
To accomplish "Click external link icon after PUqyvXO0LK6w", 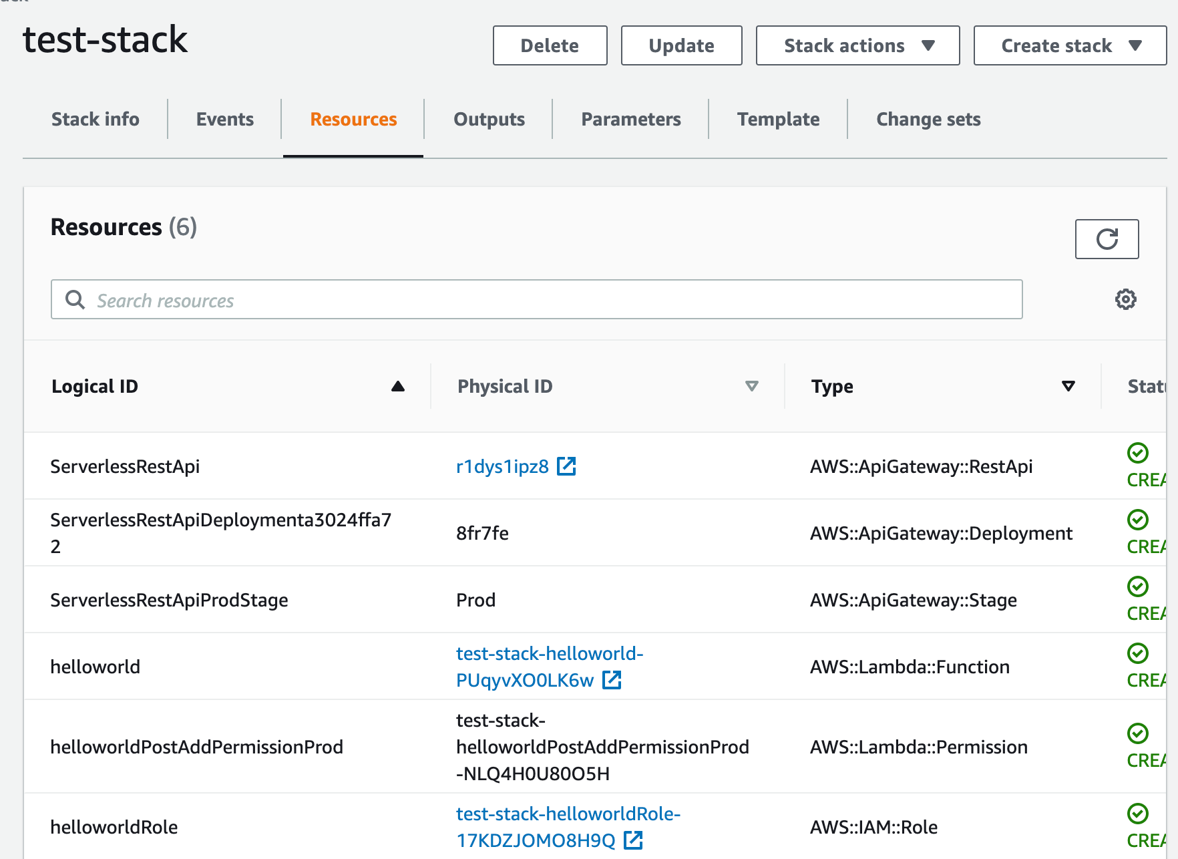I will pos(612,680).
